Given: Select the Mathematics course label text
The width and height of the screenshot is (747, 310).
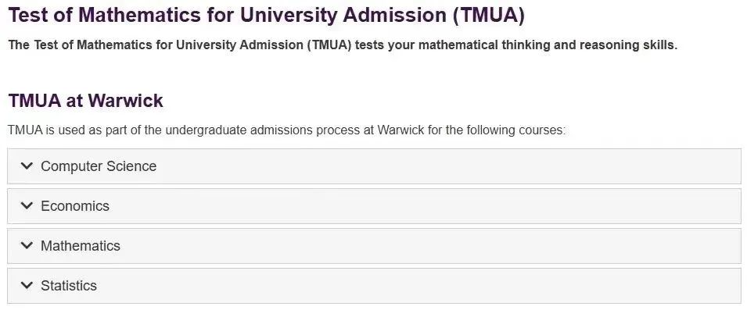Looking at the screenshot, I should pyautogui.click(x=81, y=246).
